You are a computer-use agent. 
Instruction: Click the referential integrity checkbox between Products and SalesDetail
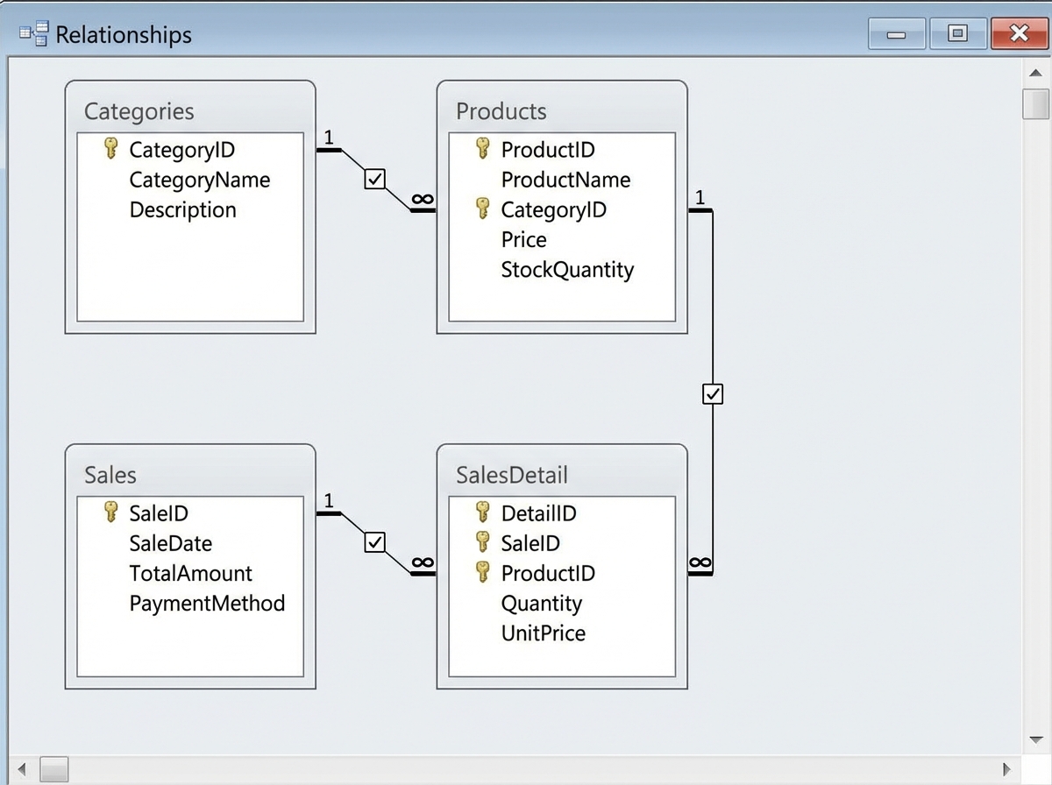[x=712, y=393]
